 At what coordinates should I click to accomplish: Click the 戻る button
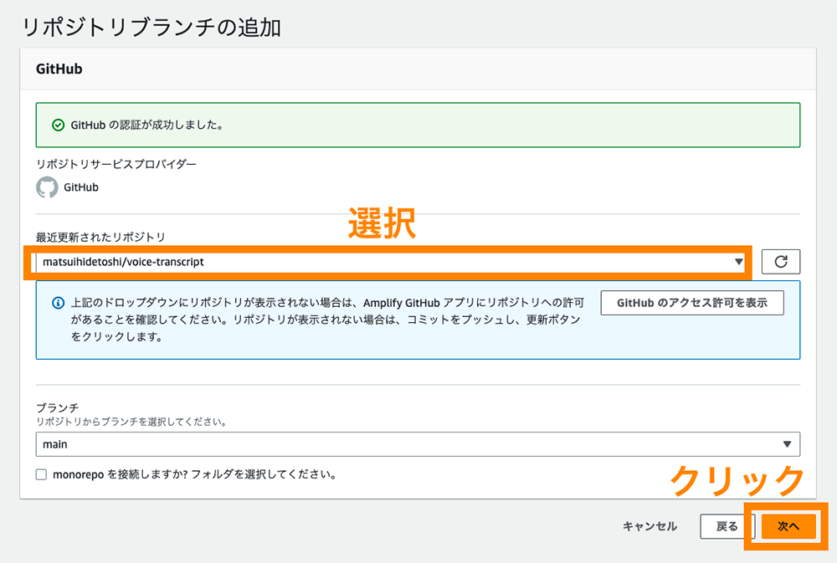[x=727, y=526]
